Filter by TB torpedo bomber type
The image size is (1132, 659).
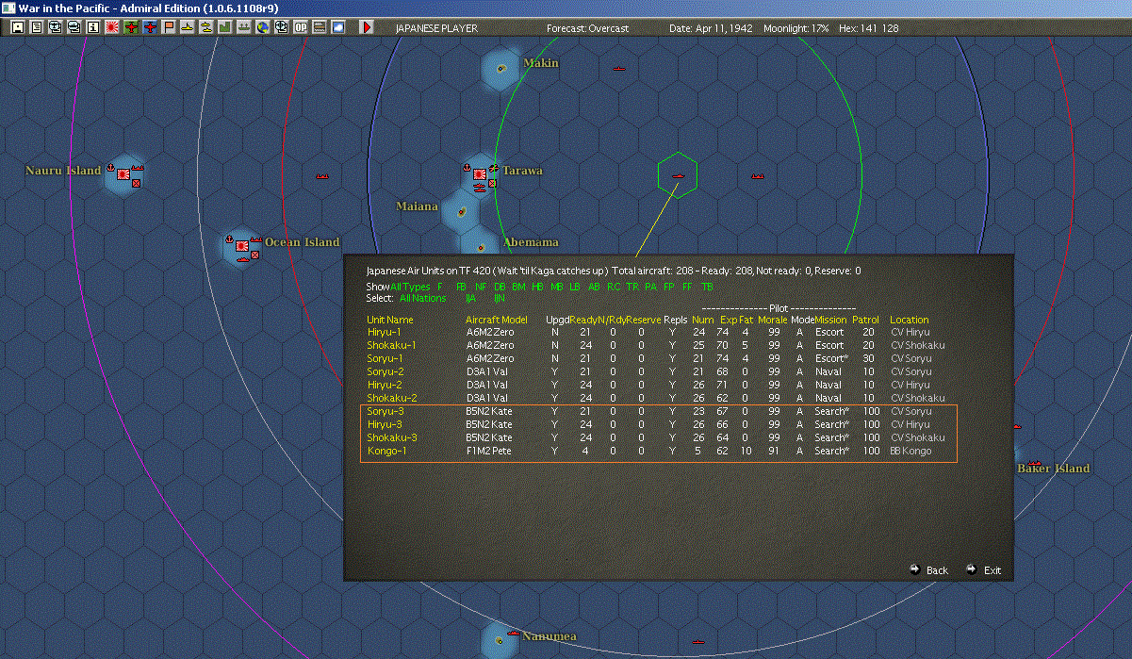[x=707, y=287]
